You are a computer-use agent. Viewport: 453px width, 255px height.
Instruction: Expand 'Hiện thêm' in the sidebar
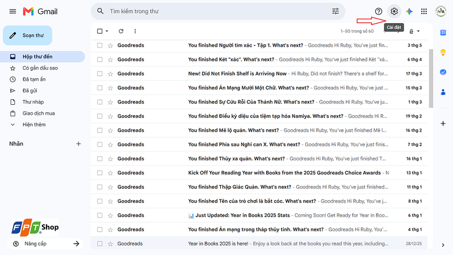click(x=34, y=125)
